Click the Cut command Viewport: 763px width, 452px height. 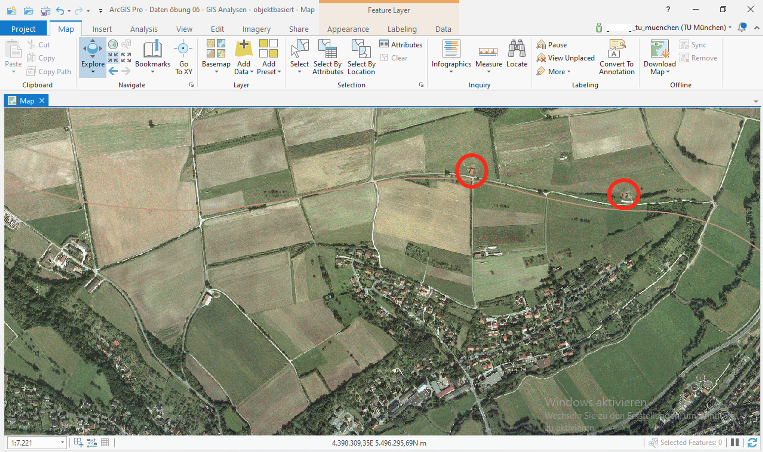(x=38, y=45)
